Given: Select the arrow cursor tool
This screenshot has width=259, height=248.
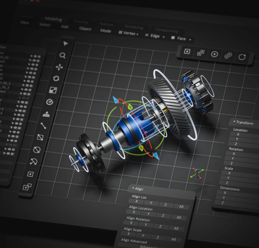Looking at the screenshot, I should click(65, 44).
